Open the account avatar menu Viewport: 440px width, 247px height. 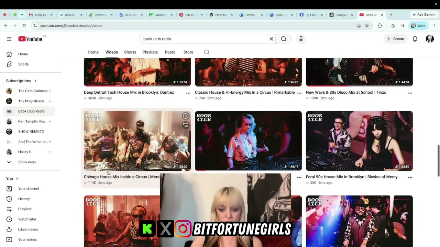(430, 39)
